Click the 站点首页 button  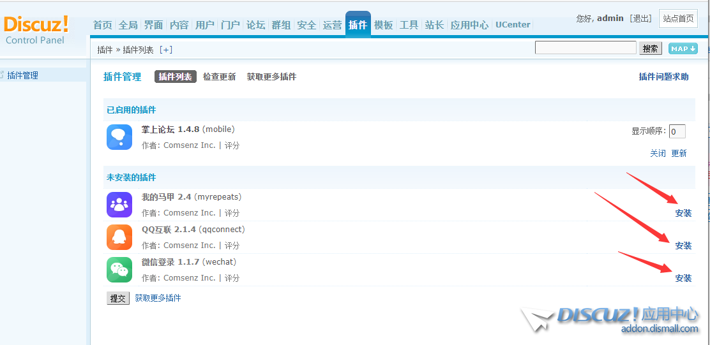678,18
